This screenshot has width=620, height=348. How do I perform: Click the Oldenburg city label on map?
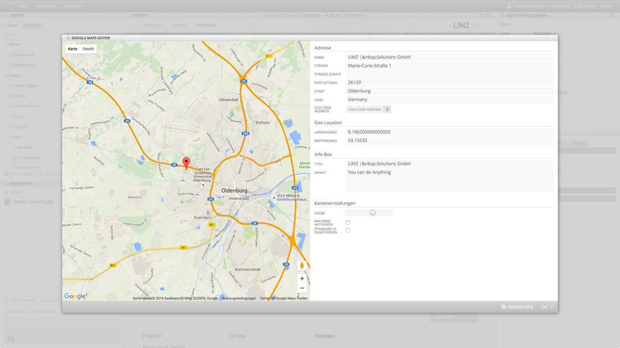234,190
